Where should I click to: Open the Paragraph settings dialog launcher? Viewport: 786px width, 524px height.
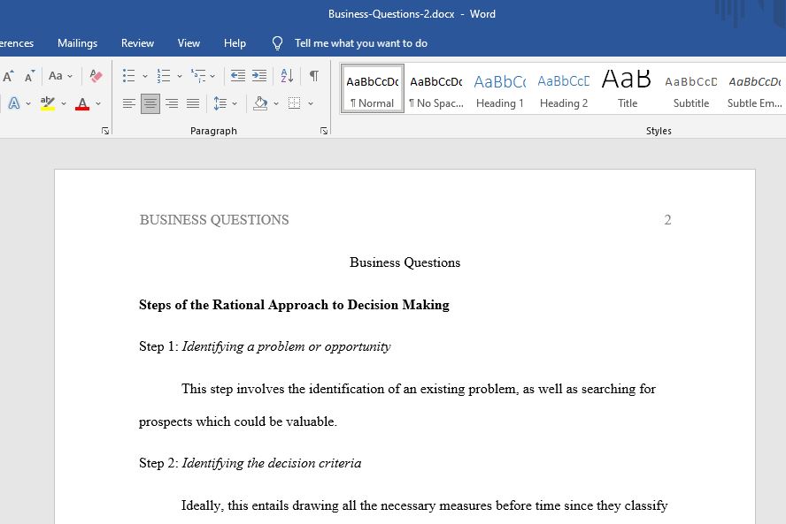[324, 131]
